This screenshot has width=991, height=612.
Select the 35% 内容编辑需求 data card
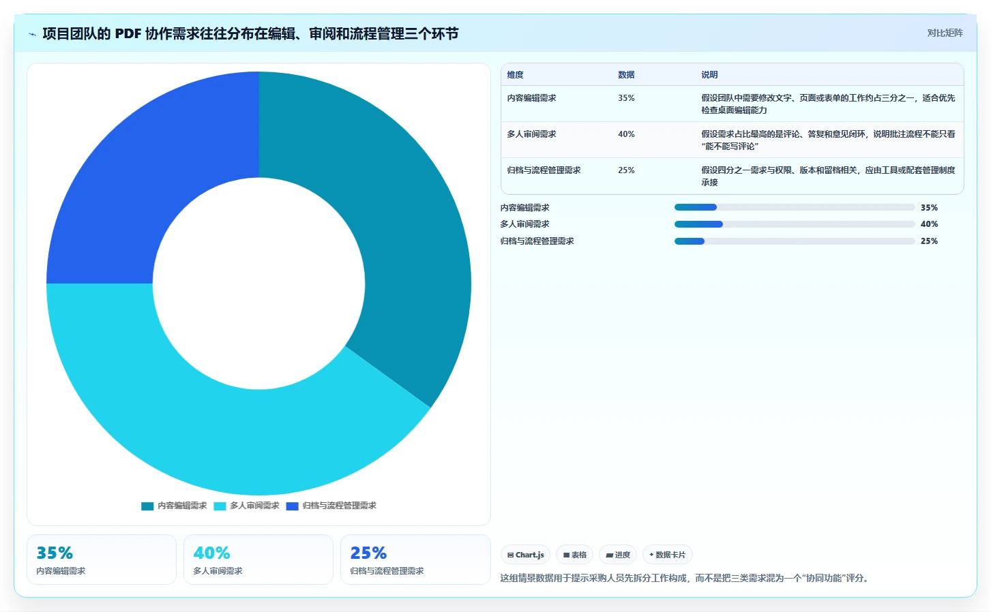pyautogui.click(x=102, y=560)
